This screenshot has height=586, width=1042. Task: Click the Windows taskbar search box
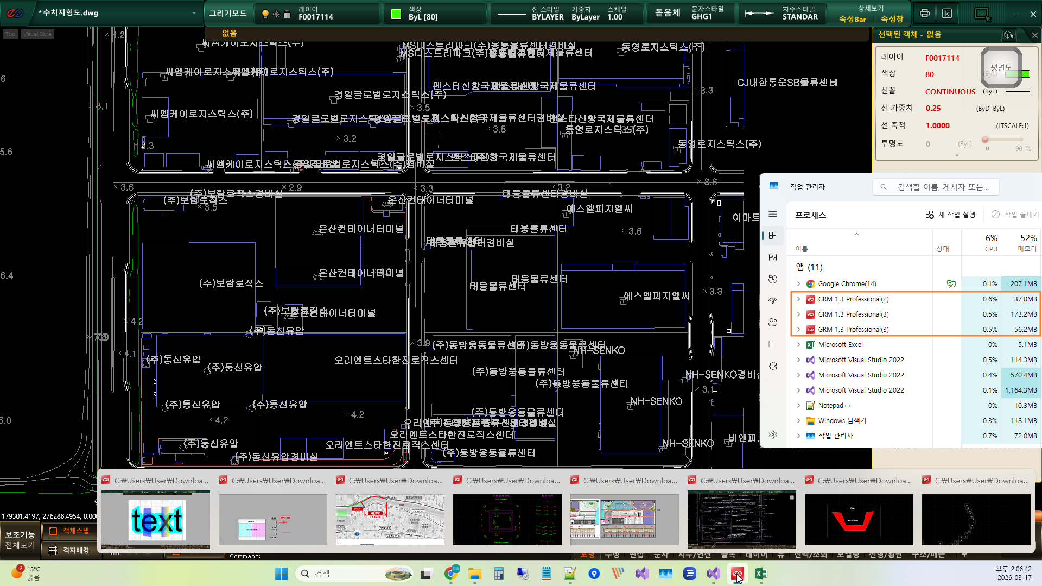pyautogui.click(x=354, y=574)
